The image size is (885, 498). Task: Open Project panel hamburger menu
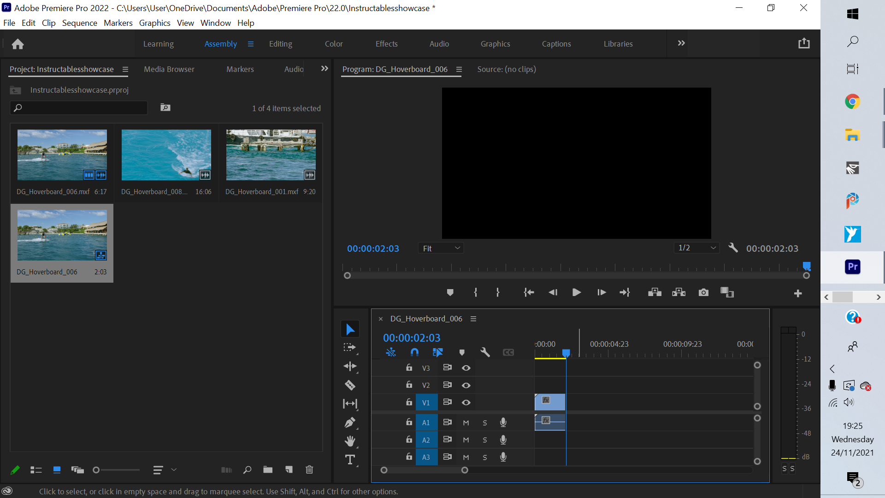point(125,69)
